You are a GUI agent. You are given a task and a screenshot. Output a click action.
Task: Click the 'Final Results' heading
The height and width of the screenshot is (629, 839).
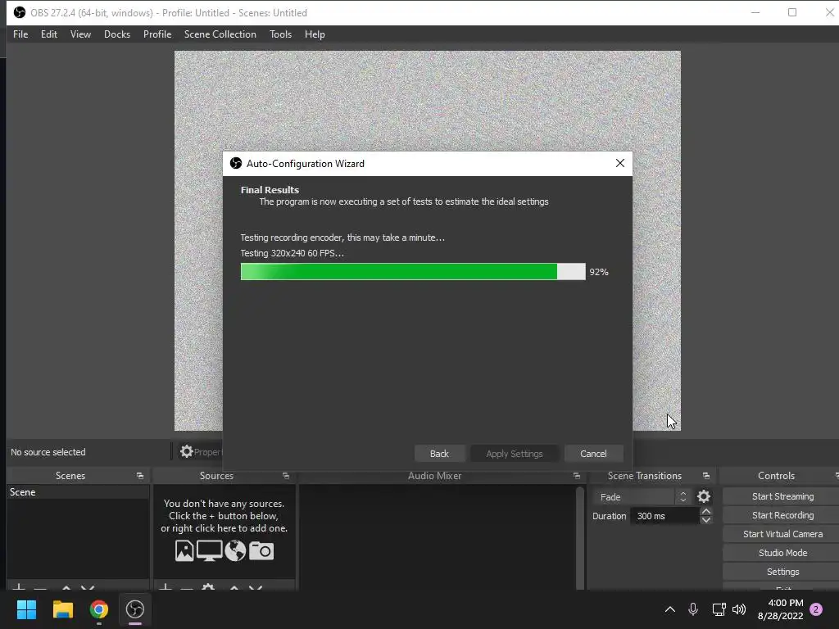click(270, 190)
